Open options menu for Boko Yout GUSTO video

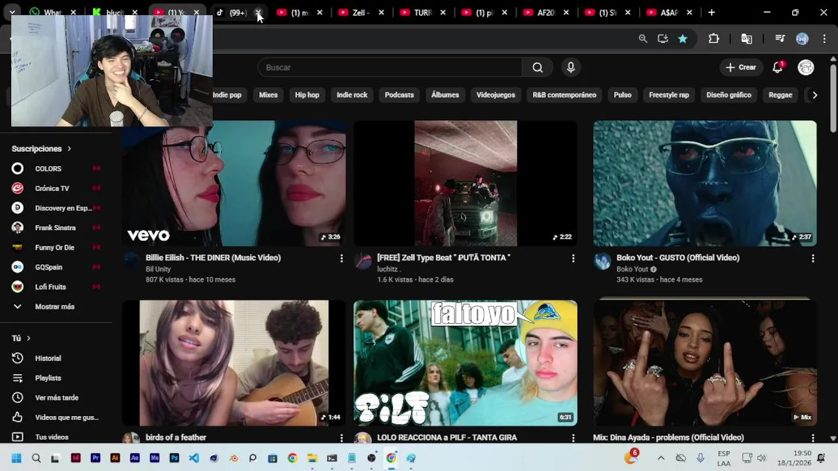coord(812,258)
